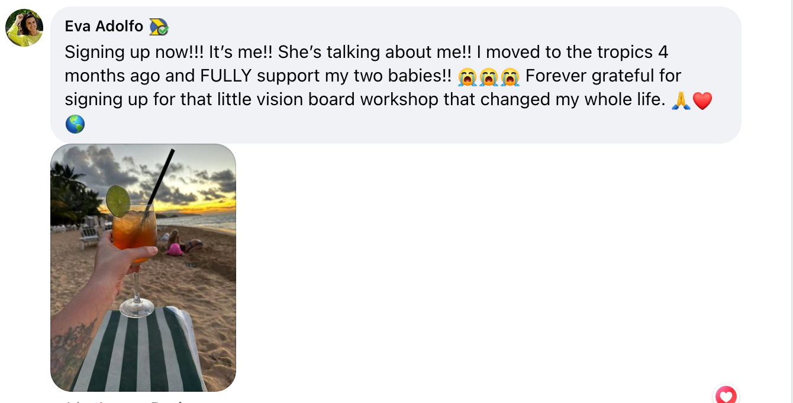This screenshot has width=793, height=403.
Task: Click the badge icon beside Eva Adolfo
Action: click(159, 27)
